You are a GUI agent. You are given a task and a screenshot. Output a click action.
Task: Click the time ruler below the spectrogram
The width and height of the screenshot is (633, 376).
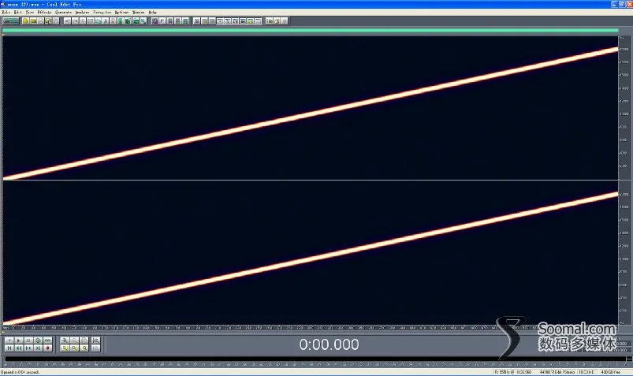pos(310,328)
